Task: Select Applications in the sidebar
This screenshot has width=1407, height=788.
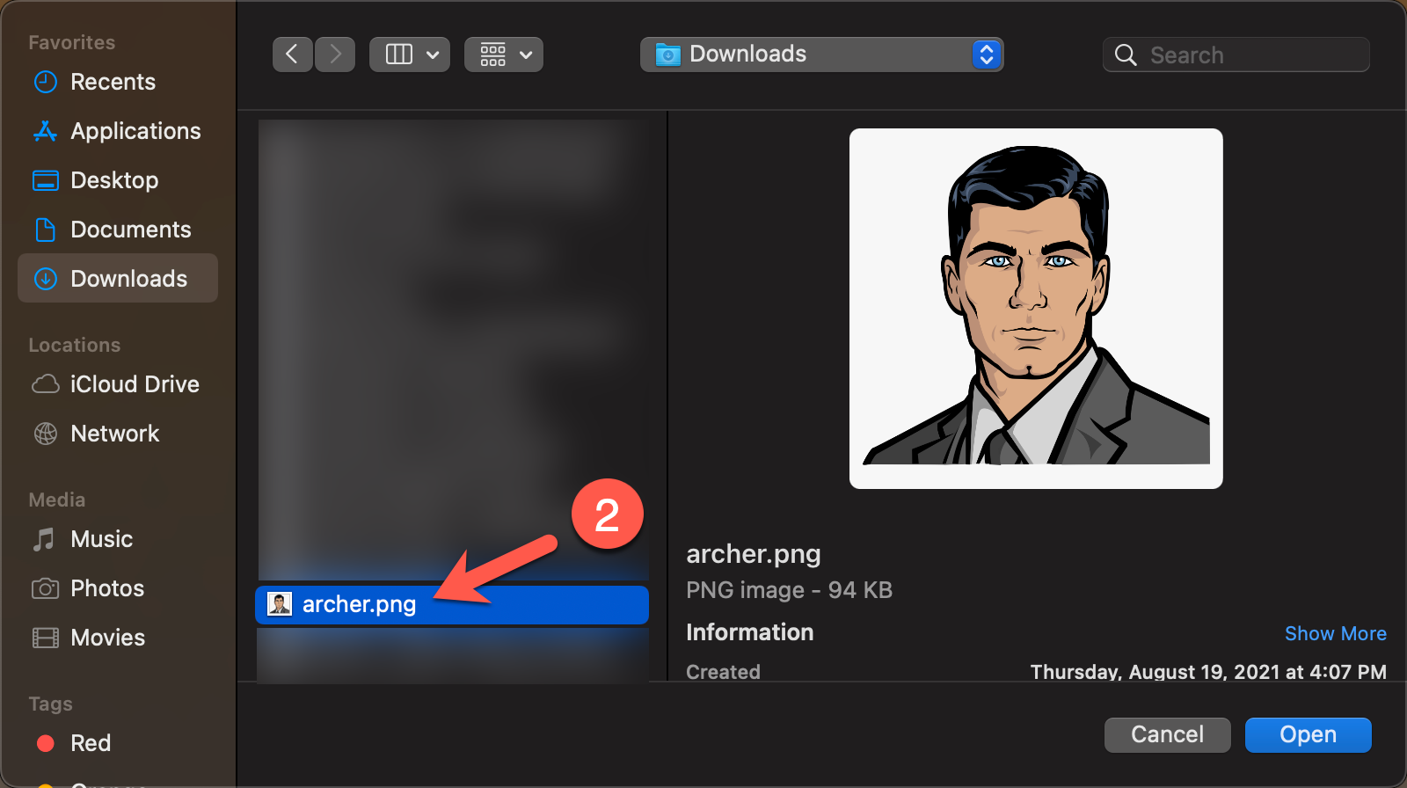Action: (x=135, y=131)
